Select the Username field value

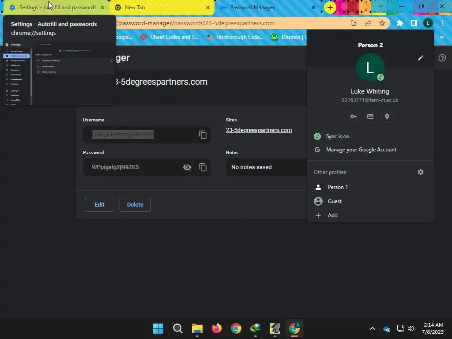pos(123,135)
